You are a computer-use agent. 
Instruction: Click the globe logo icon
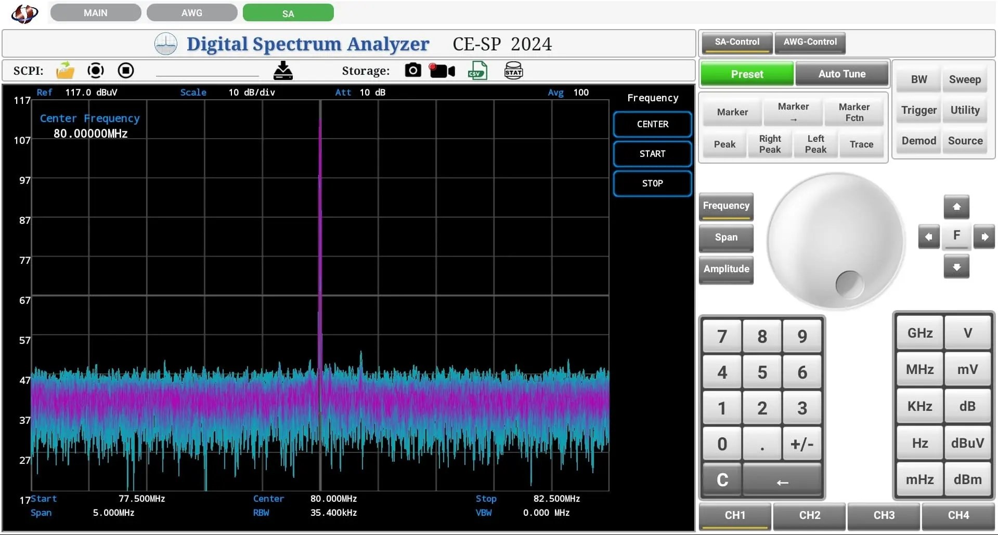click(24, 14)
